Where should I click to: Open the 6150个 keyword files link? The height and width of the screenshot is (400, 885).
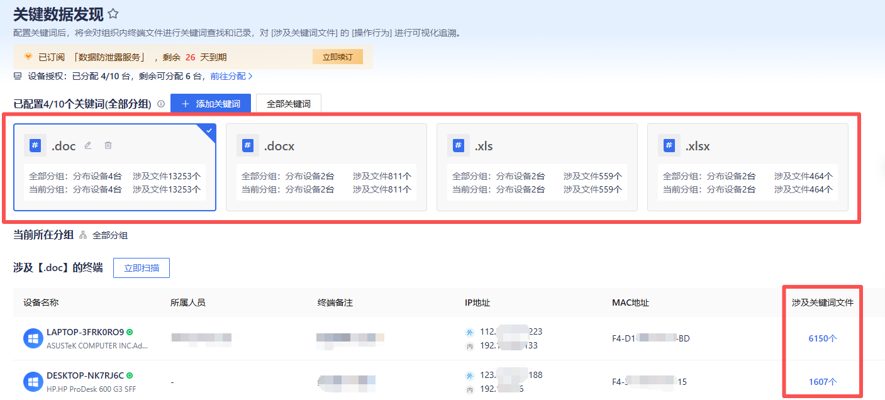[823, 338]
